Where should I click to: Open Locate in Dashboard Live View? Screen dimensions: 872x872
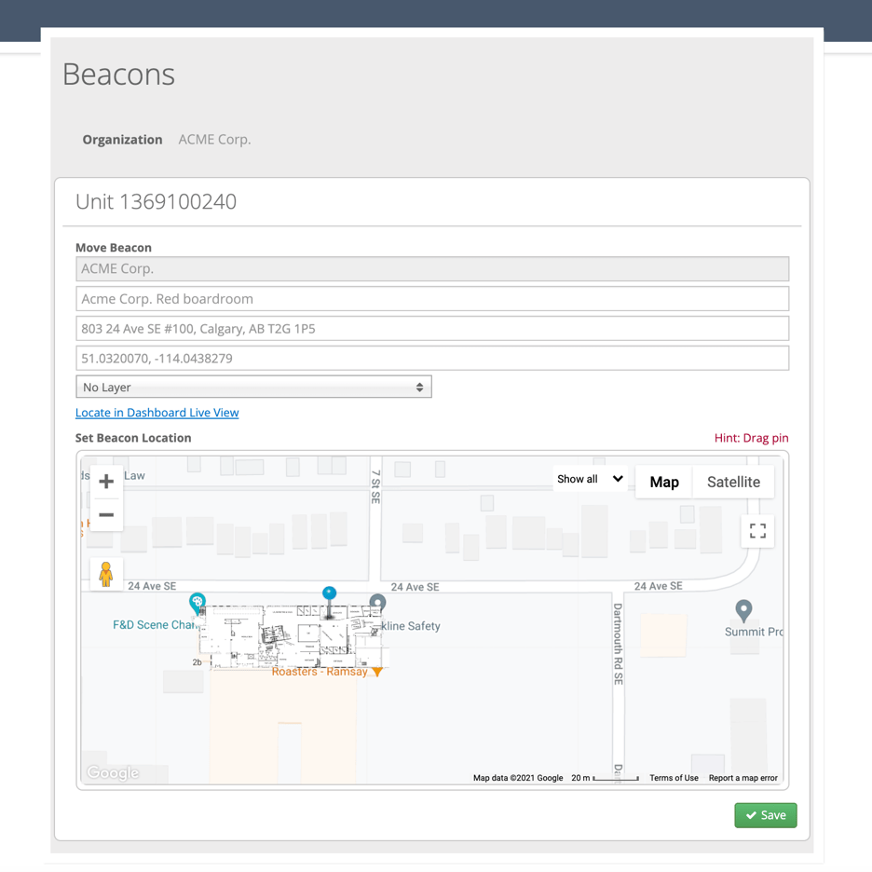click(157, 412)
